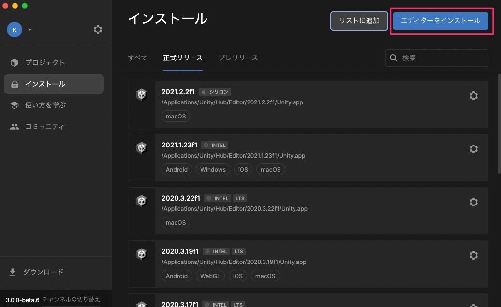Click the インストール drive icon

click(x=15, y=84)
